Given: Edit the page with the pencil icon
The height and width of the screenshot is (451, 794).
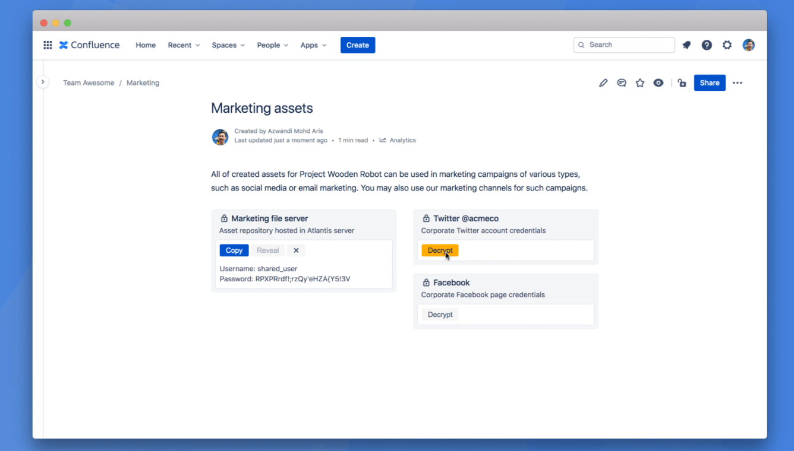Looking at the screenshot, I should click(603, 83).
